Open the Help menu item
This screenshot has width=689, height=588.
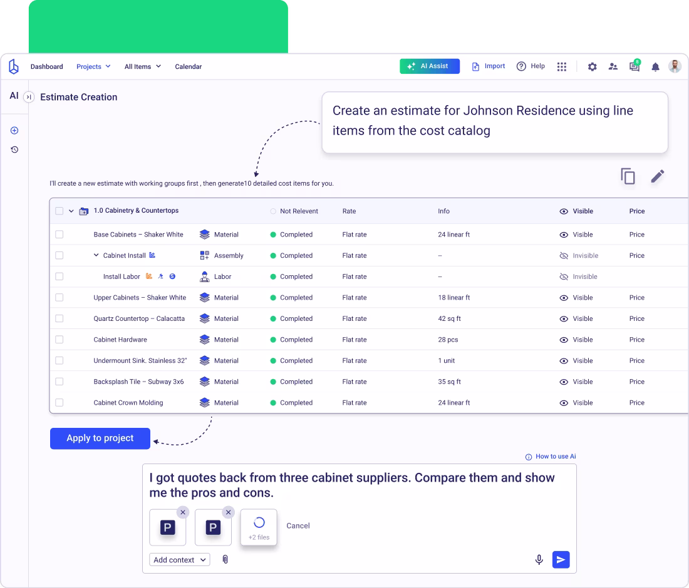click(531, 66)
